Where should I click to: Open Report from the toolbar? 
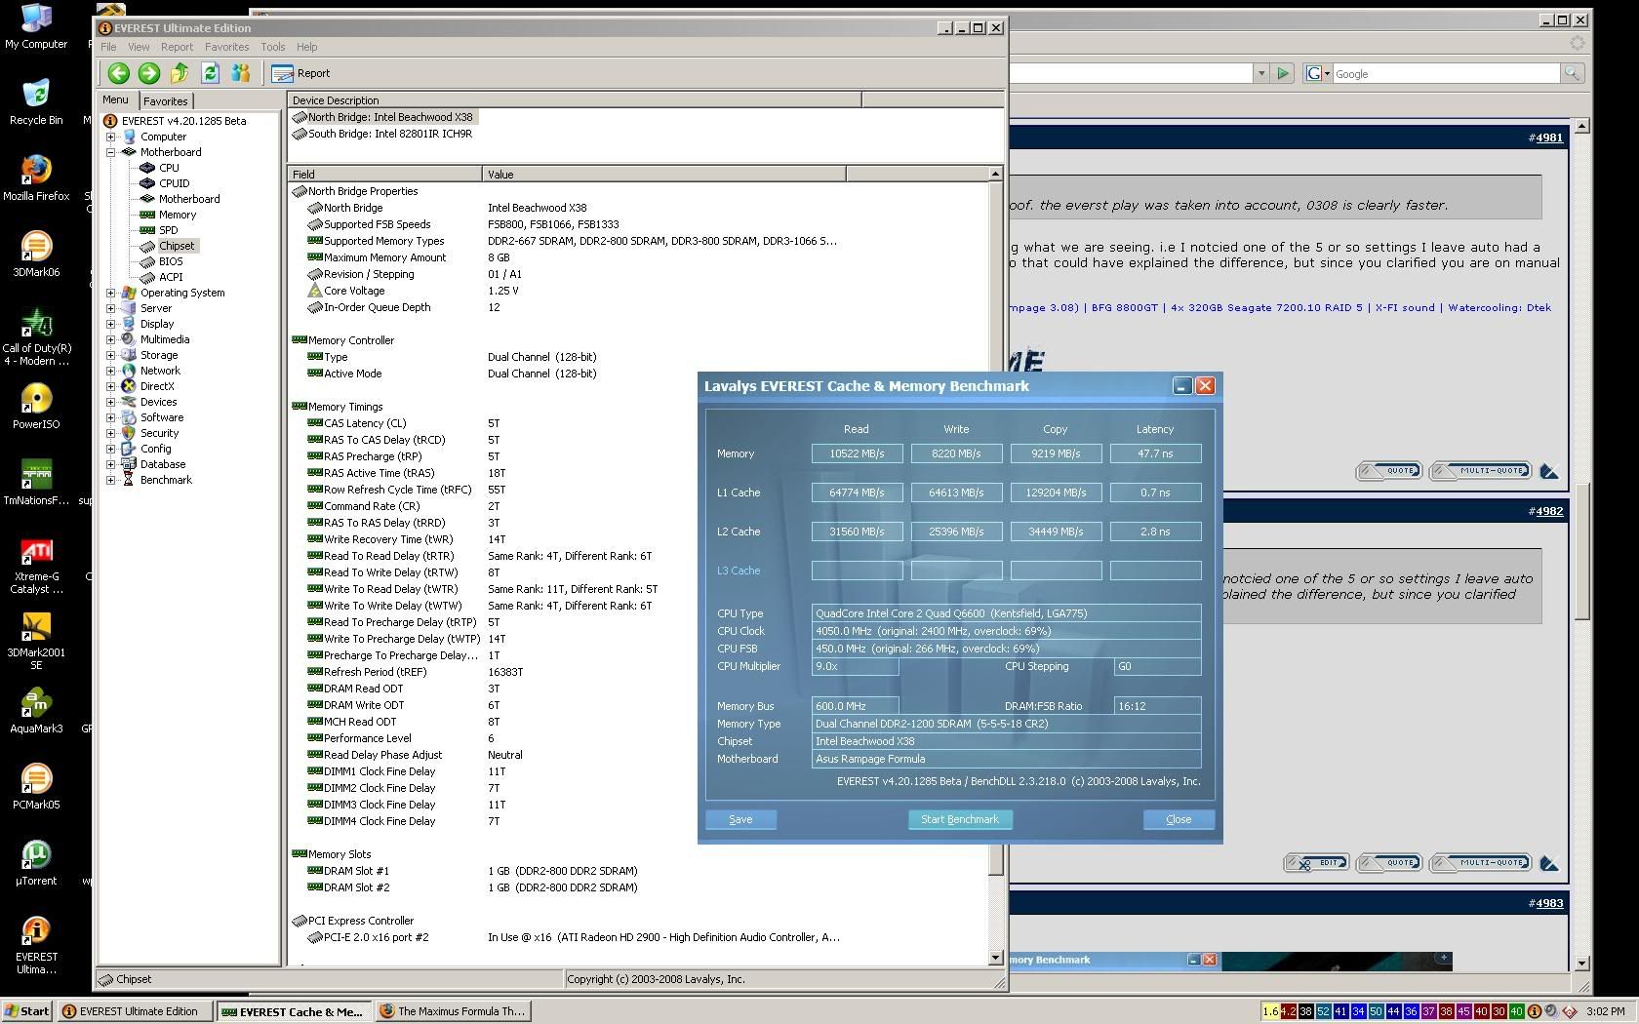(x=300, y=73)
